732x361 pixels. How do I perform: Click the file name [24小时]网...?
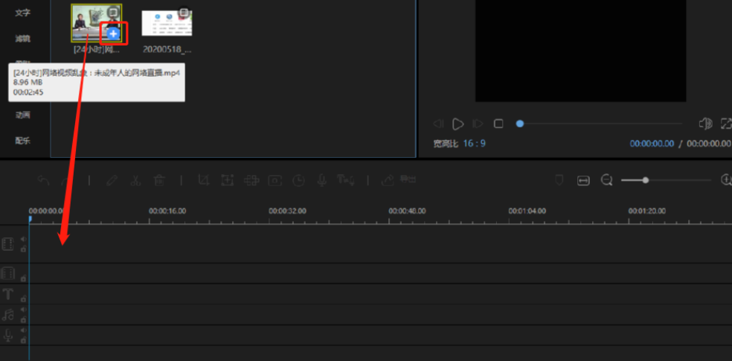click(97, 49)
